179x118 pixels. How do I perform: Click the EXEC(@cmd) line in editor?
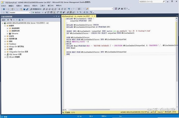(x=71, y=48)
